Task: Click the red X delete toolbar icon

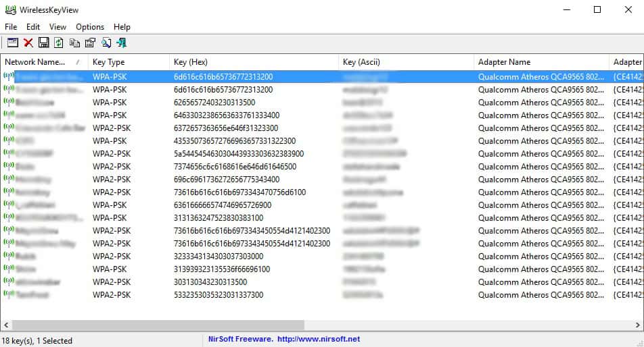Action: (28, 43)
